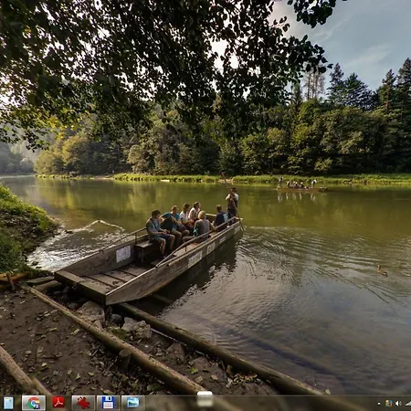
Task: Launch Google Chrome from the taskbar
Action: click(x=34, y=403)
